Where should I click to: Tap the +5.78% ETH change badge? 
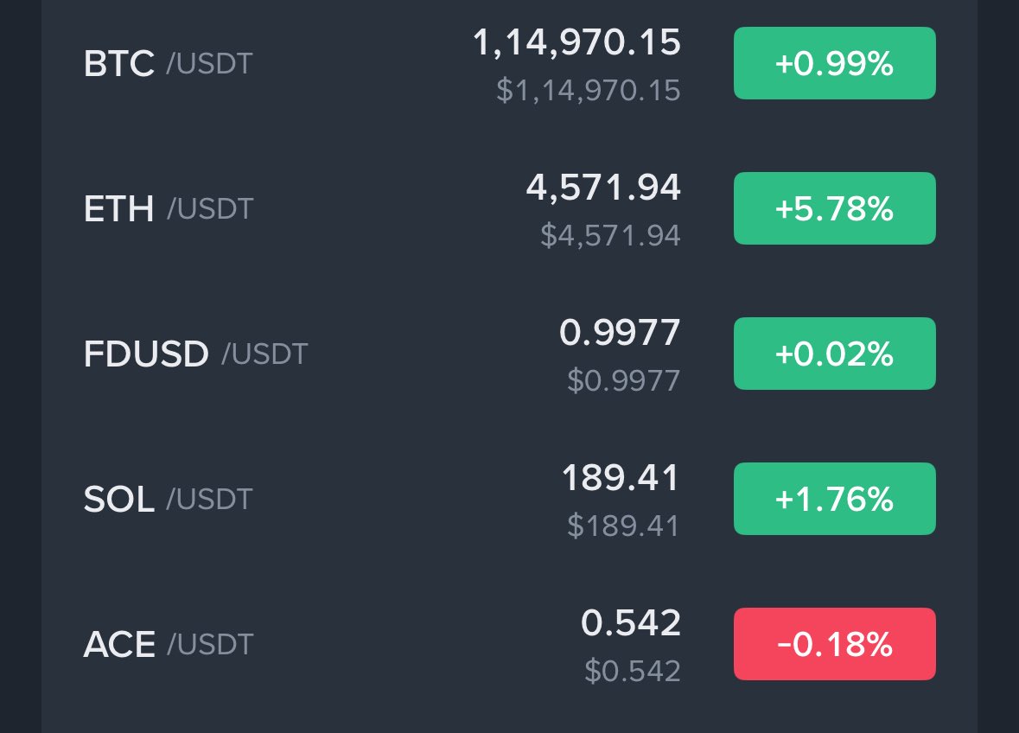pos(834,208)
